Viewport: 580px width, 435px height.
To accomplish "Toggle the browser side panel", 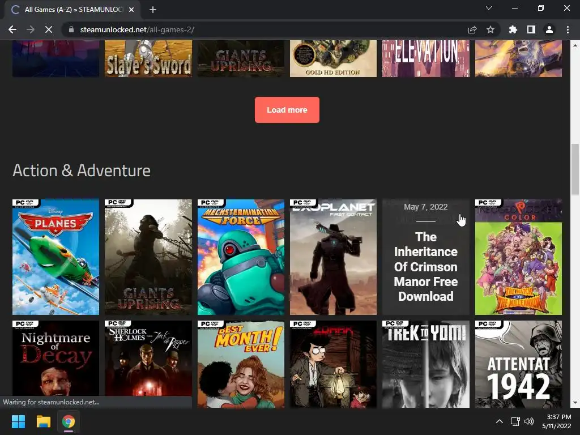I will tap(531, 29).
